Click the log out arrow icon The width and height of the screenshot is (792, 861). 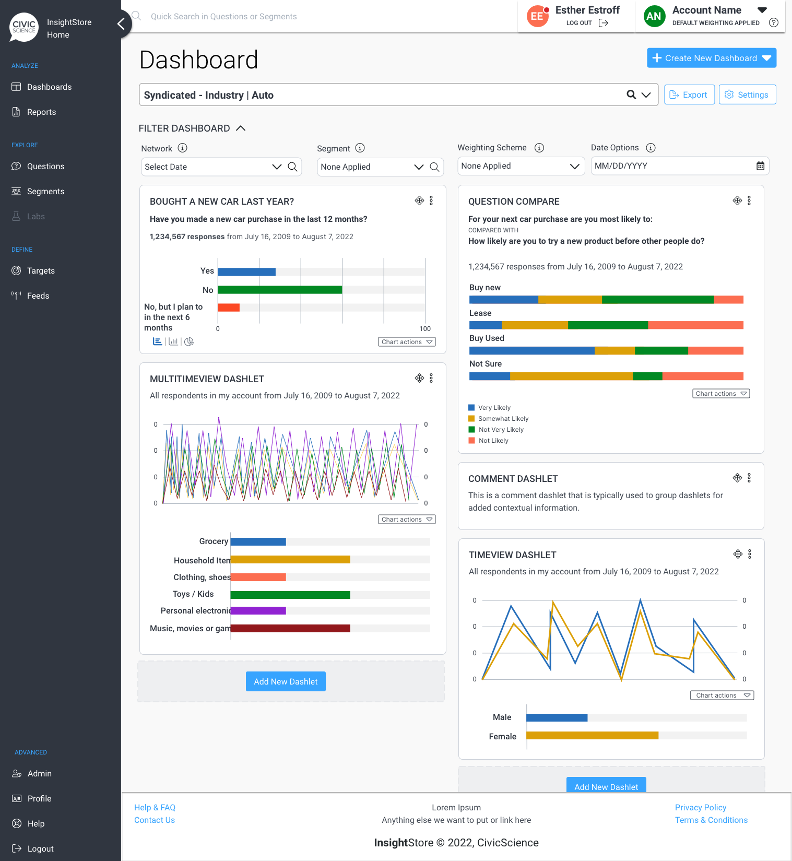pos(604,23)
